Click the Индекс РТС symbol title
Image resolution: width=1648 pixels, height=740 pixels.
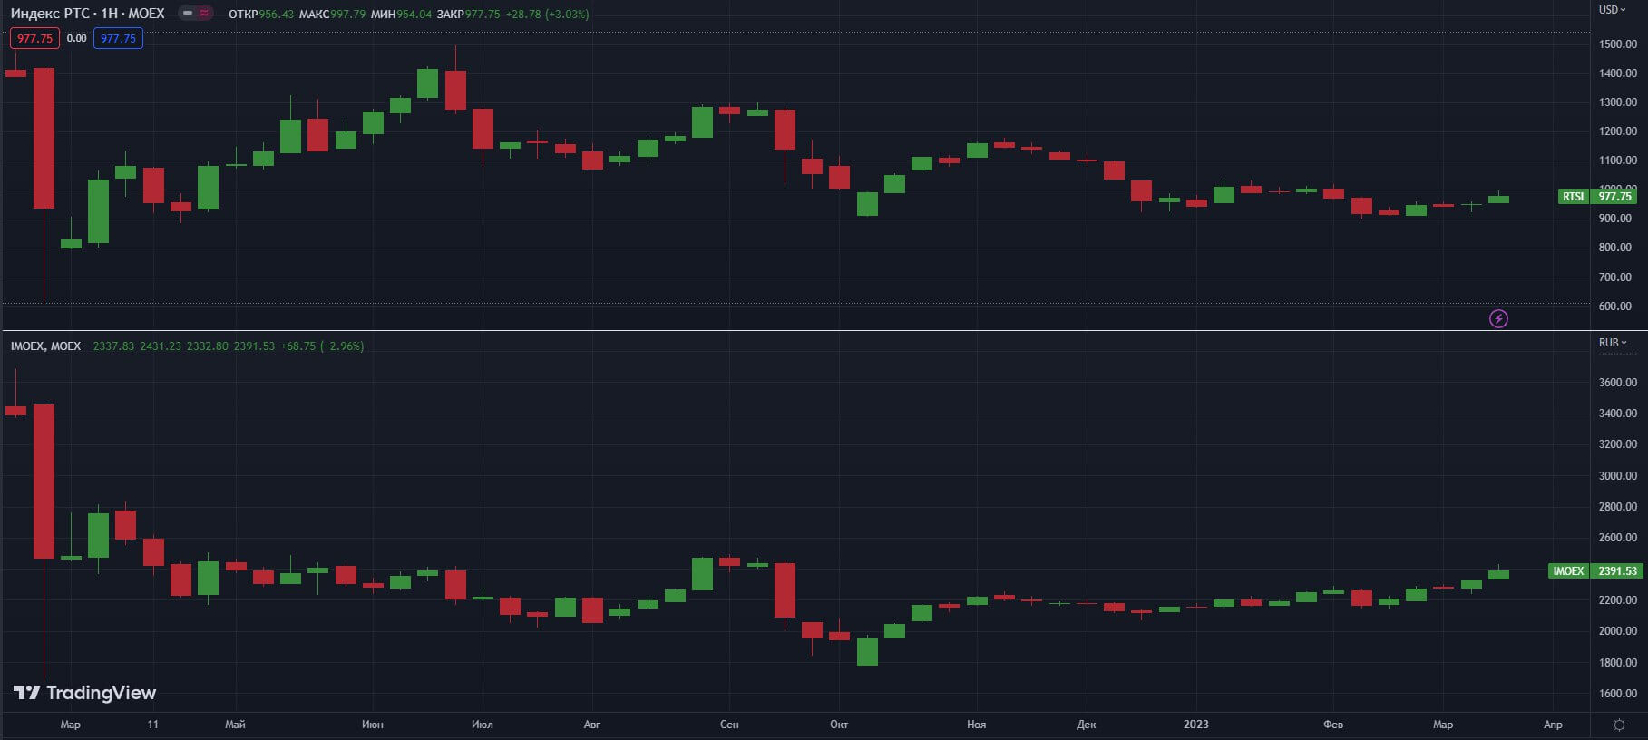coord(88,14)
